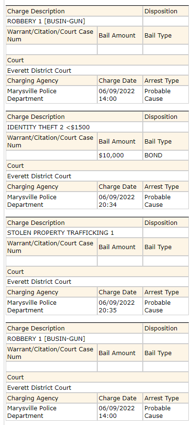Click the empty disposition cell beside STOLEN PROPERTY TRAFFICKING
The height and width of the screenshot is (425, 195).
click(166, 233)
